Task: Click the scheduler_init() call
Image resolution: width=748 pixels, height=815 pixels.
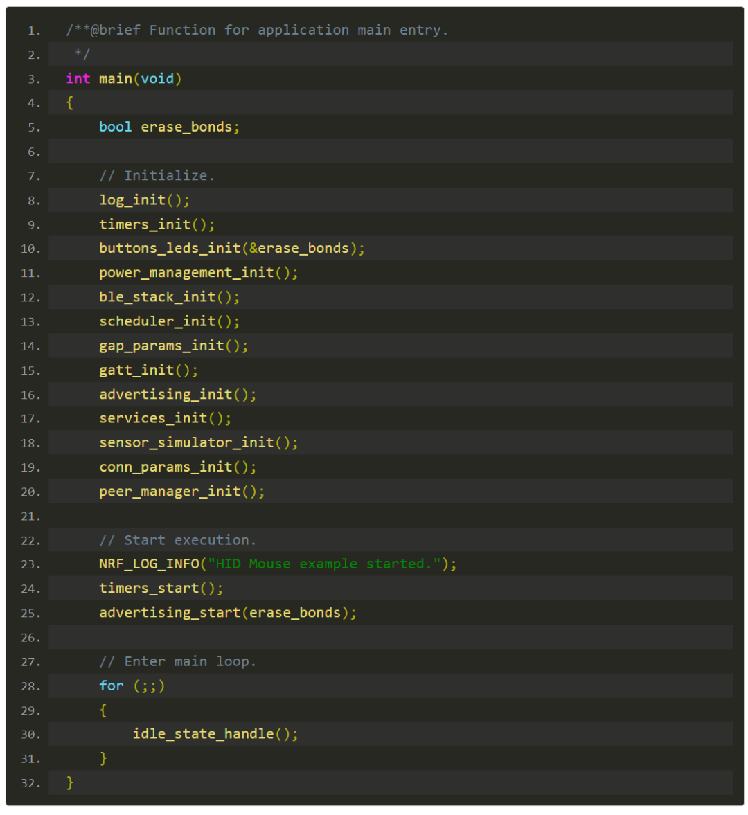Action: tap(170, 321)
